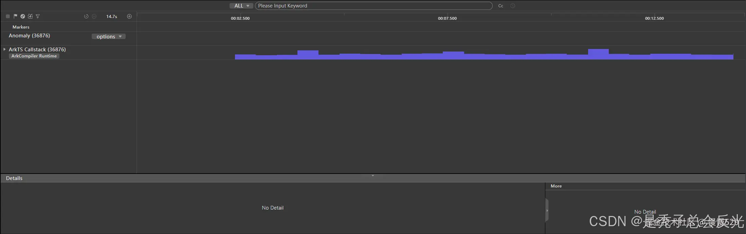Click the 00:07.500 timeline ruler mark
The height and width of the screenshot is (234, 746).
(447, 18)
